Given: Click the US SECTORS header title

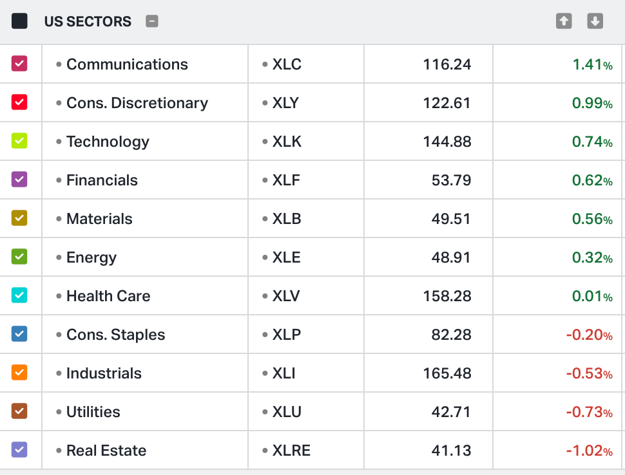Looking at the screenshot, I should coord(88,21).
